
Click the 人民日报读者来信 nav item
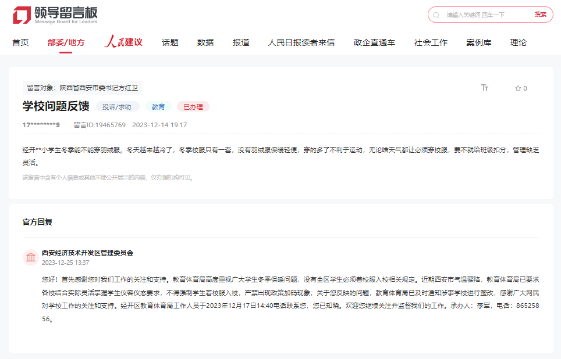300,42
